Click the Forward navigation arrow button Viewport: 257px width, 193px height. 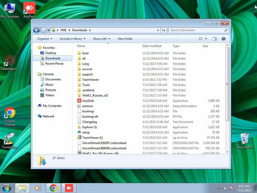coord(43,30)
